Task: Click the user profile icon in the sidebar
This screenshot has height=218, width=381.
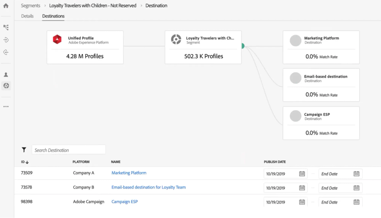Action: tap(6, 74)
